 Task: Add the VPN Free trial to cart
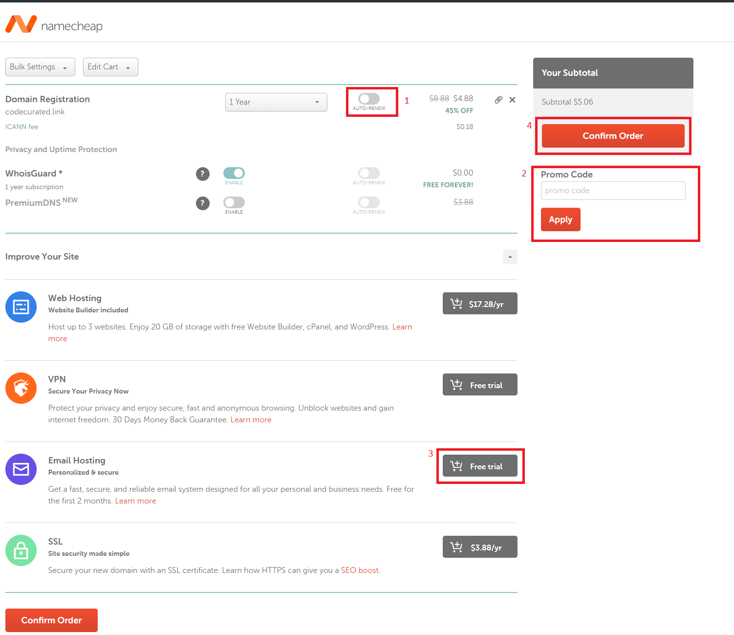[480, 385]
